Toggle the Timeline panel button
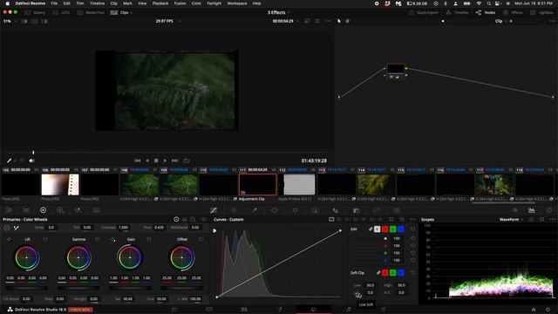The image size is (558, 314). point(457,12)
